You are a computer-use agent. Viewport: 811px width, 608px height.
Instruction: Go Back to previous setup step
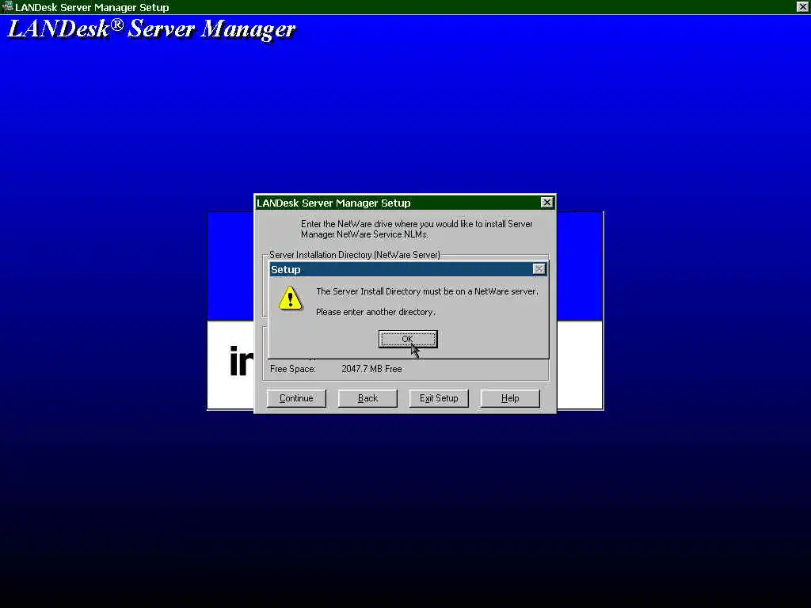coord(367,398)
